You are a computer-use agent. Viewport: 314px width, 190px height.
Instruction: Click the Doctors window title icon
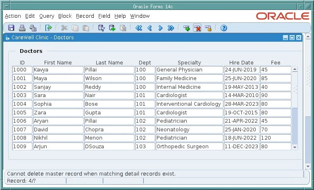[7, 38]
